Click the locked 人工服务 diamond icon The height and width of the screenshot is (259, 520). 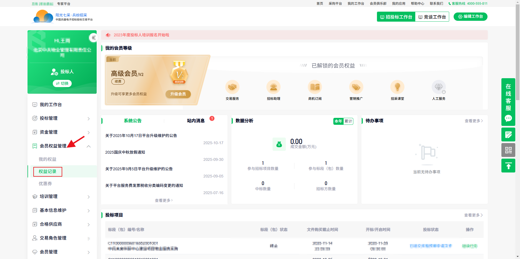coord(439,87)
